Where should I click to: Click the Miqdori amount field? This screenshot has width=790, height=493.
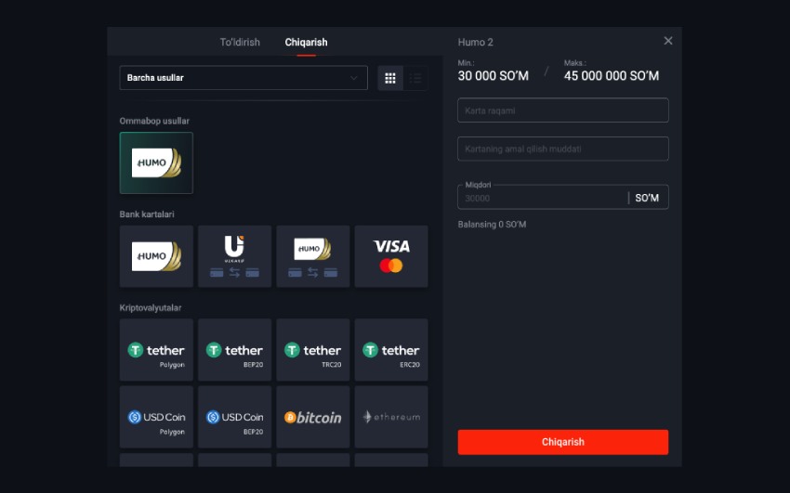pos(543,198)
